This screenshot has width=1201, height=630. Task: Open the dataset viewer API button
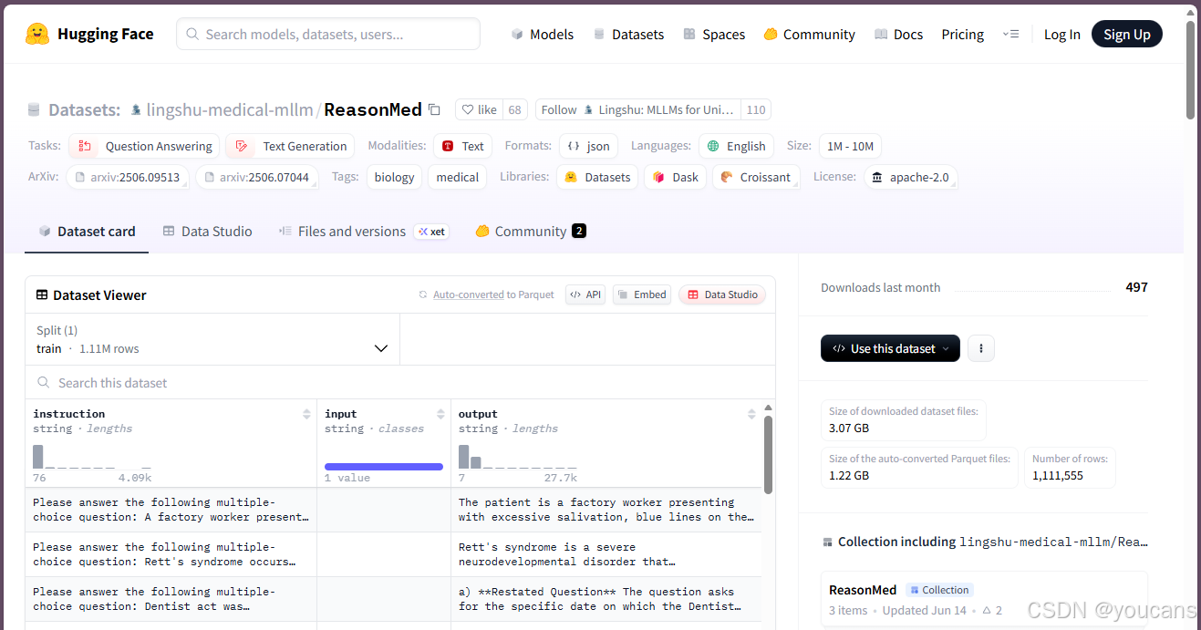pos(585,294)
